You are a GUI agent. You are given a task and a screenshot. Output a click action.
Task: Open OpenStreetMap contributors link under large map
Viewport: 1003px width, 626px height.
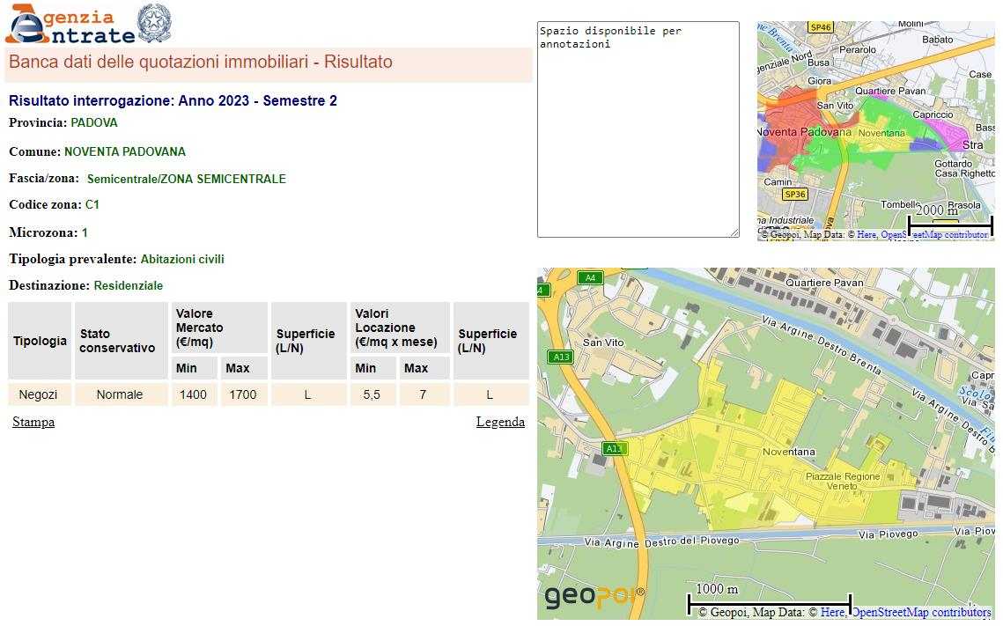[x=921, y=613]
